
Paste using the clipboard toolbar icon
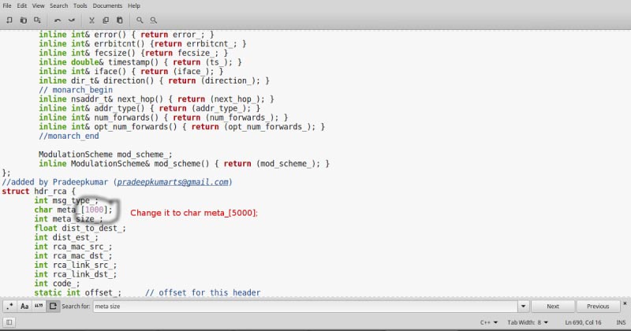click(119, 20)
